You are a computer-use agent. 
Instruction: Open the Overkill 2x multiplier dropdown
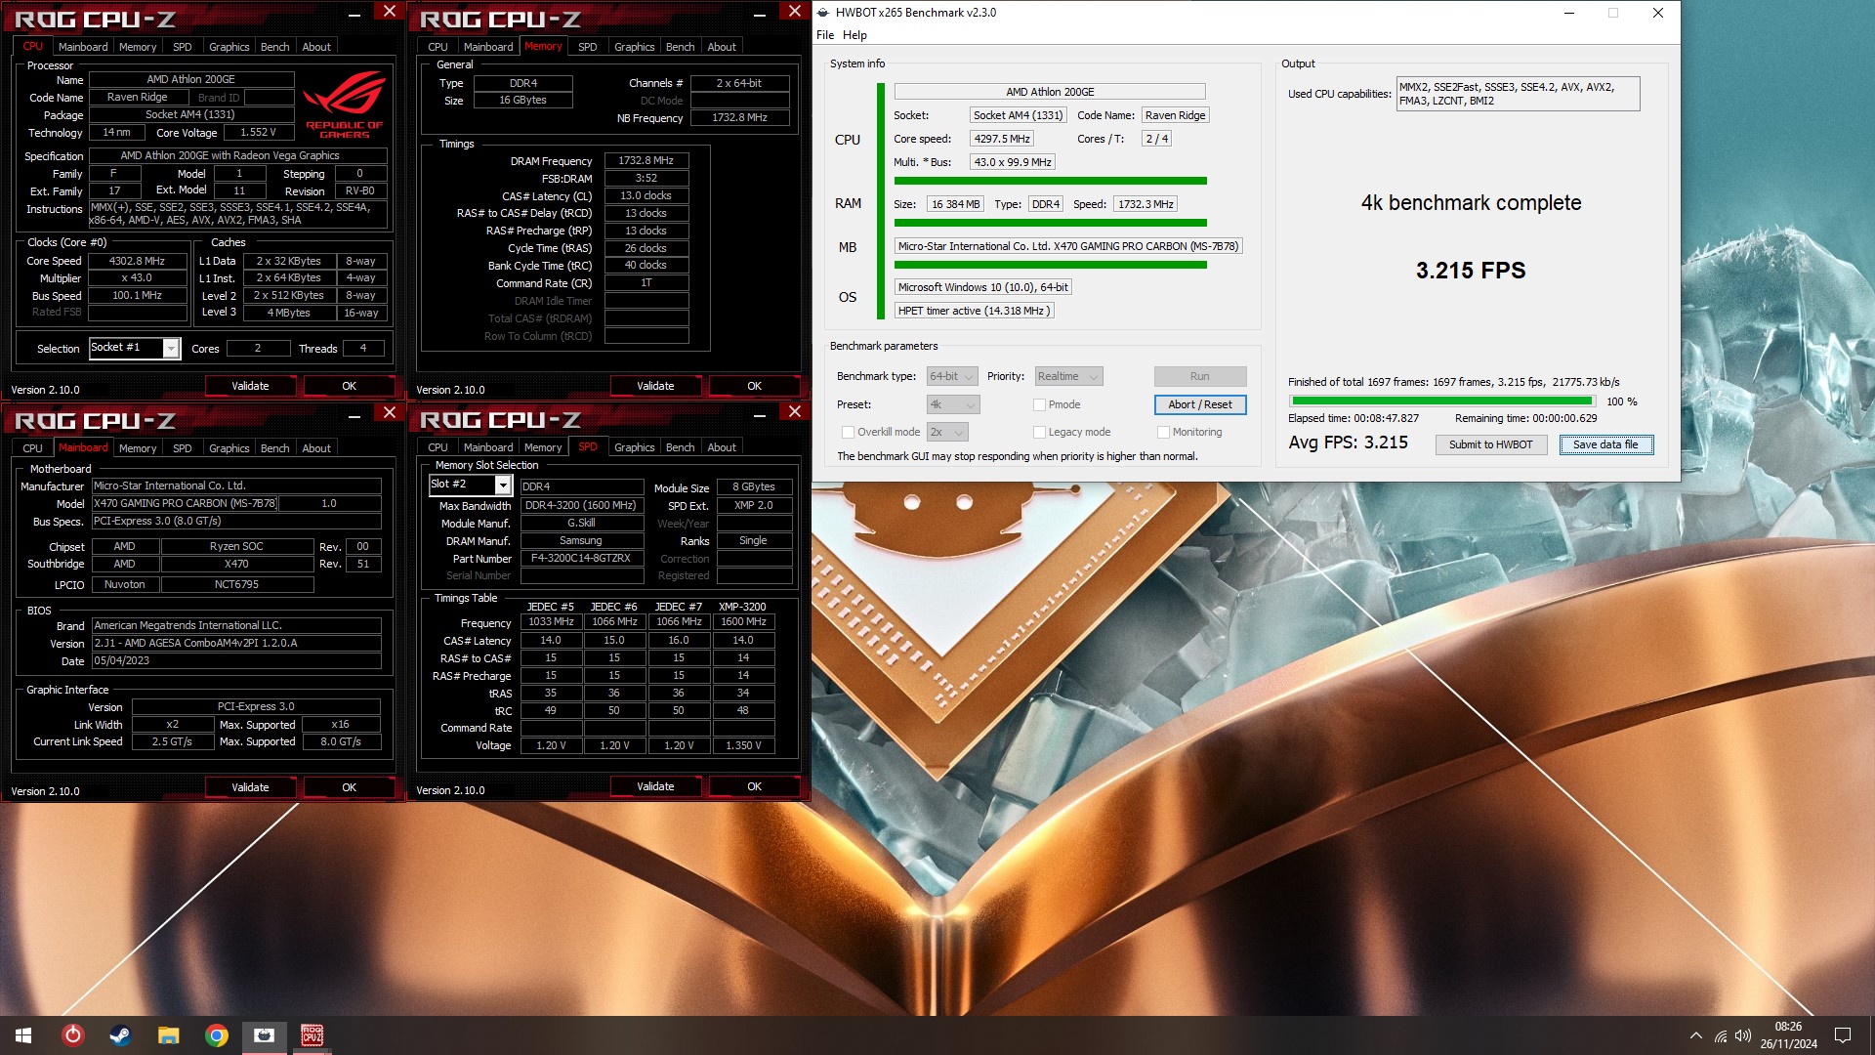click(x=946, y=432)
